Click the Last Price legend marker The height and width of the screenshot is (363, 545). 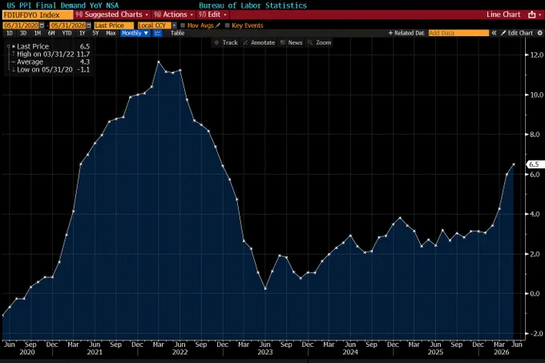pyautogui.click(x=14, y=46)
